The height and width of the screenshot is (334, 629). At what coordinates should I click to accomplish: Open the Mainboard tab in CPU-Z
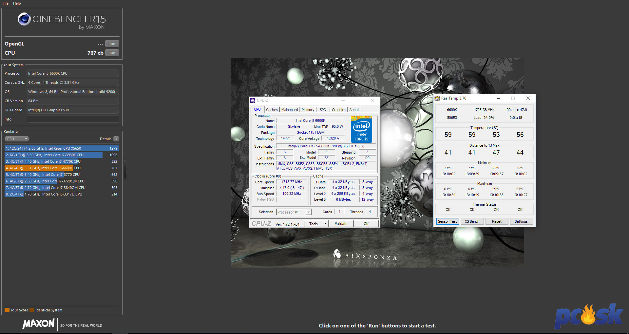(x=290, y=110)
